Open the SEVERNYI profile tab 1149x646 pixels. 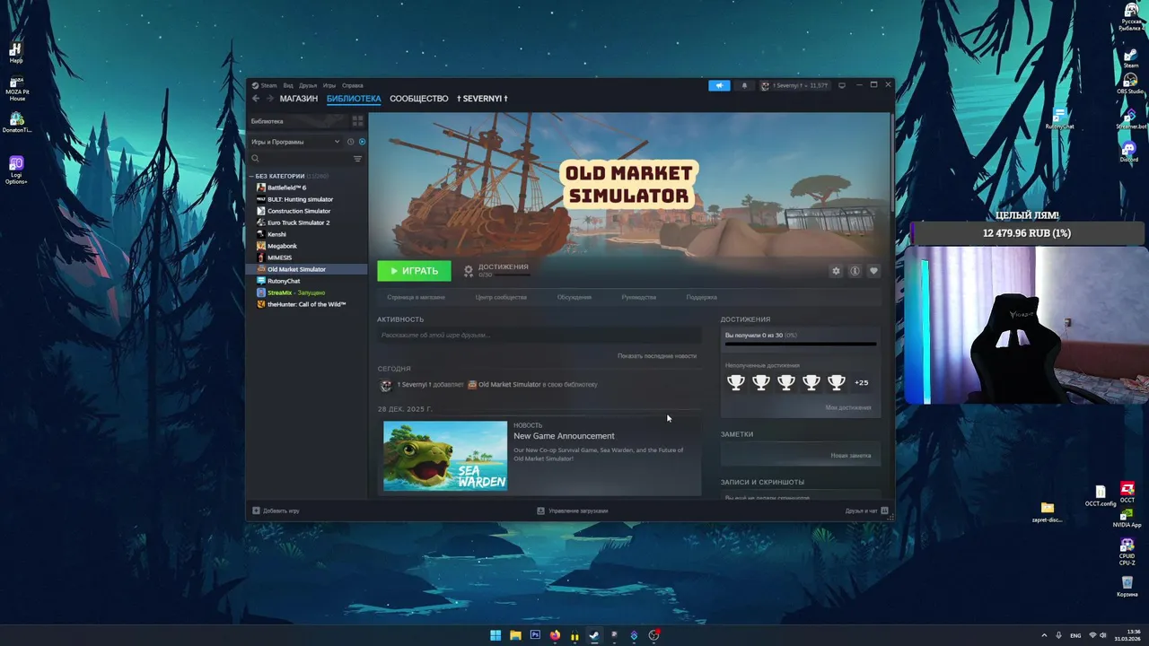coord(482,99)
